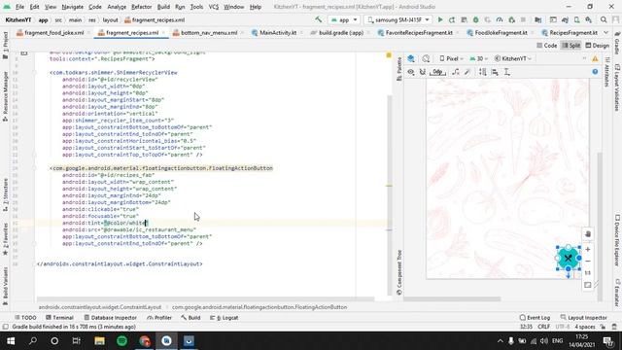Viewport: 622px width, 350px height.
Task: Open the Refactor menu
Action: 141,7
